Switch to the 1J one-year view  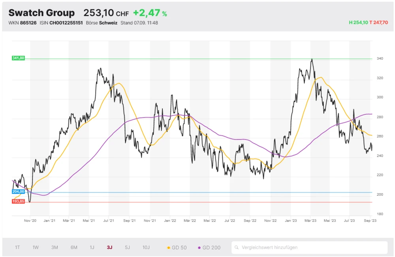[x=92, y=248]
